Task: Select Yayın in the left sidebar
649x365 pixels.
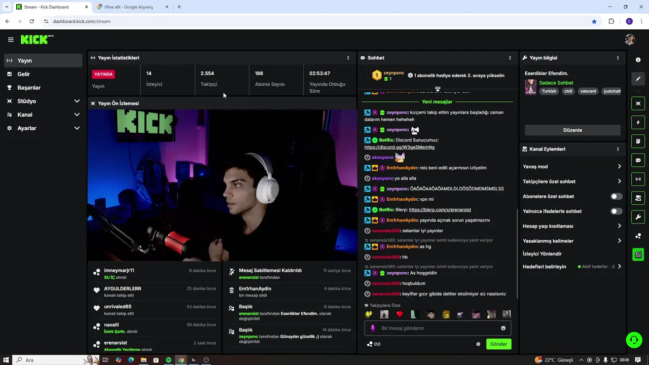Action: [43, 60]
